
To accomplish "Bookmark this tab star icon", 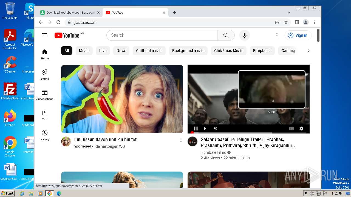I will point(286,22).
